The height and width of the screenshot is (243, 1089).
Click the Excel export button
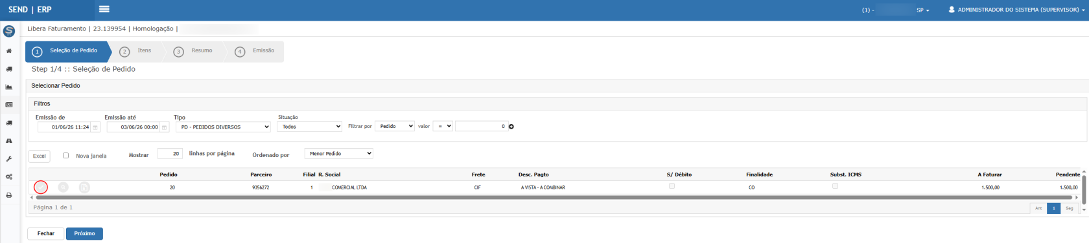click(40, 156)
